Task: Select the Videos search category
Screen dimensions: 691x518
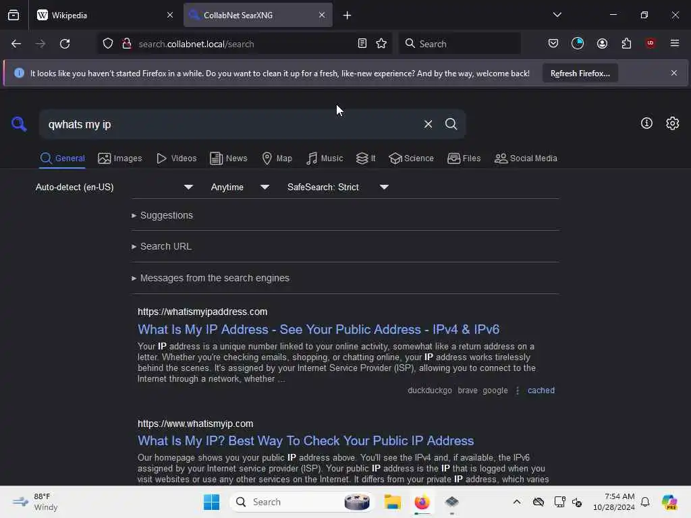Action: 176,158
